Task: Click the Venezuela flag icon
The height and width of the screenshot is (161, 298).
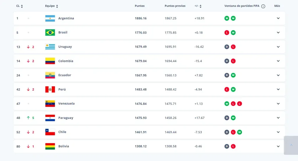Action: tap(50, 104)
